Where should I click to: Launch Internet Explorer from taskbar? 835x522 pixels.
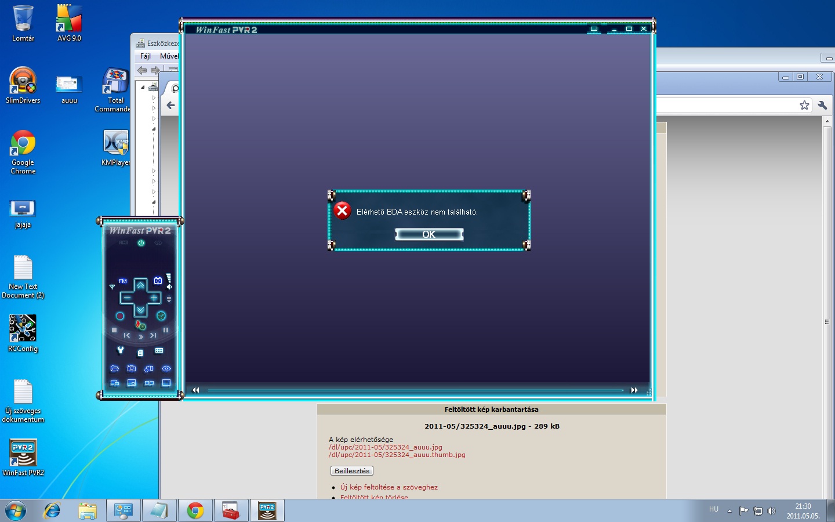coord(52,511)
